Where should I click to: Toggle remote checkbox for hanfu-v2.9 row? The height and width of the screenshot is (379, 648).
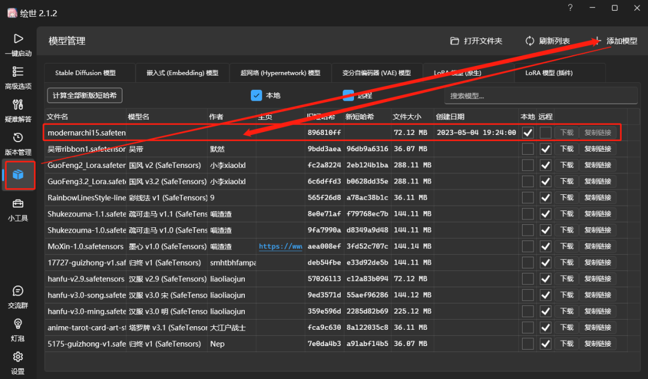pos(545,279)
